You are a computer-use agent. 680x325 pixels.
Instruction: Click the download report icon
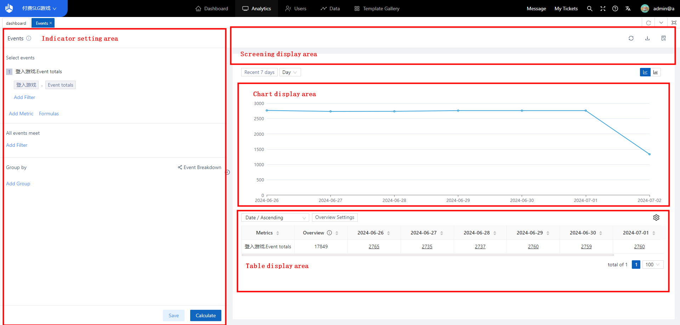coord(647,38)
